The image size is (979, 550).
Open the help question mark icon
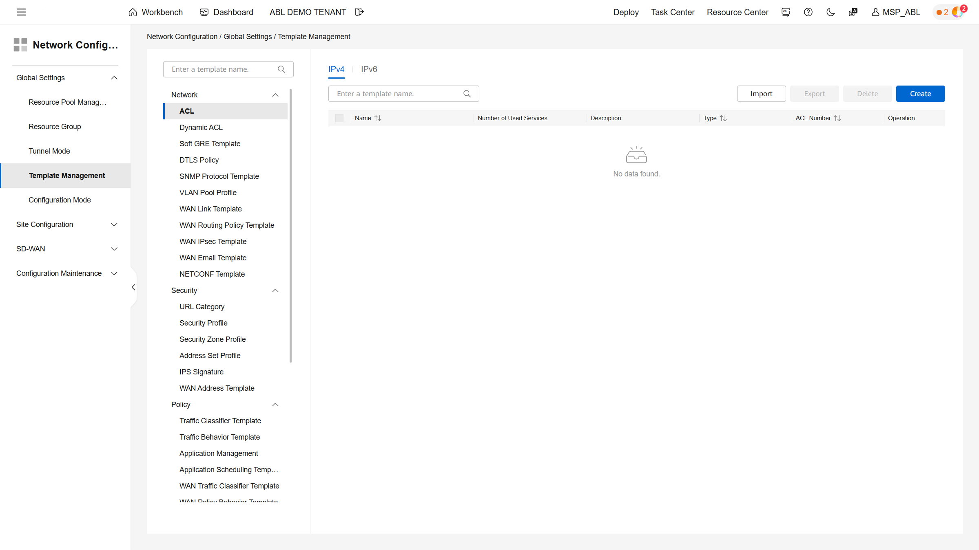tap(808, 12)
